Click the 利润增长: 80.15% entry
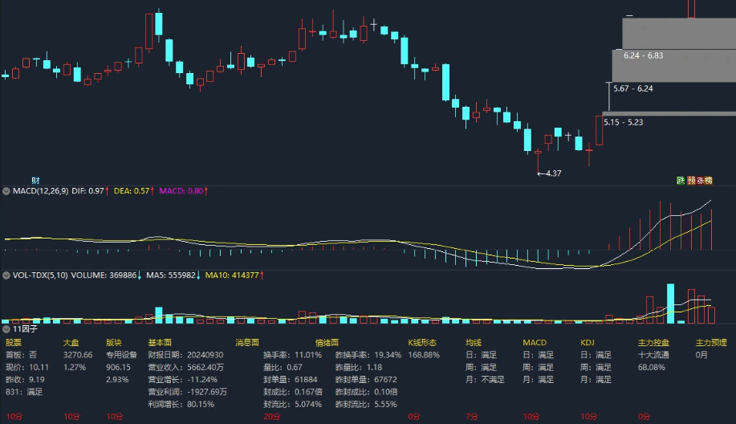736x424 pixels. (181, 404)
